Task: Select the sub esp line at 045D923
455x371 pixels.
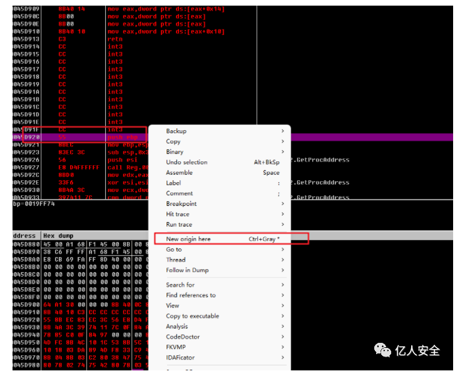Action: point(81,152)
